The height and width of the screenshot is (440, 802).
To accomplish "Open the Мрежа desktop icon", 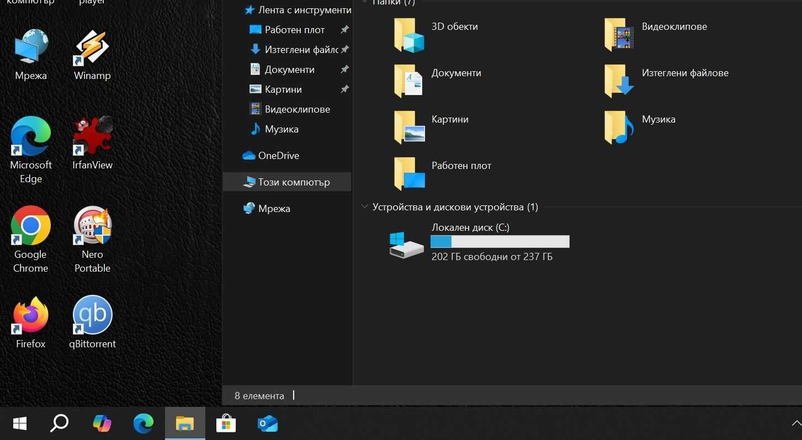I will (31, 55).
